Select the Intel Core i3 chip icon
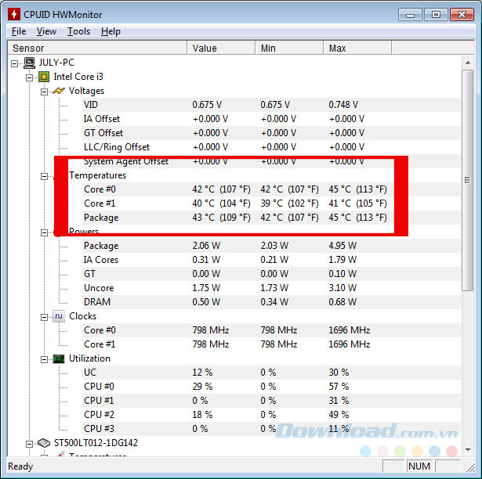482x479 pixels. (x=44, y=77)
